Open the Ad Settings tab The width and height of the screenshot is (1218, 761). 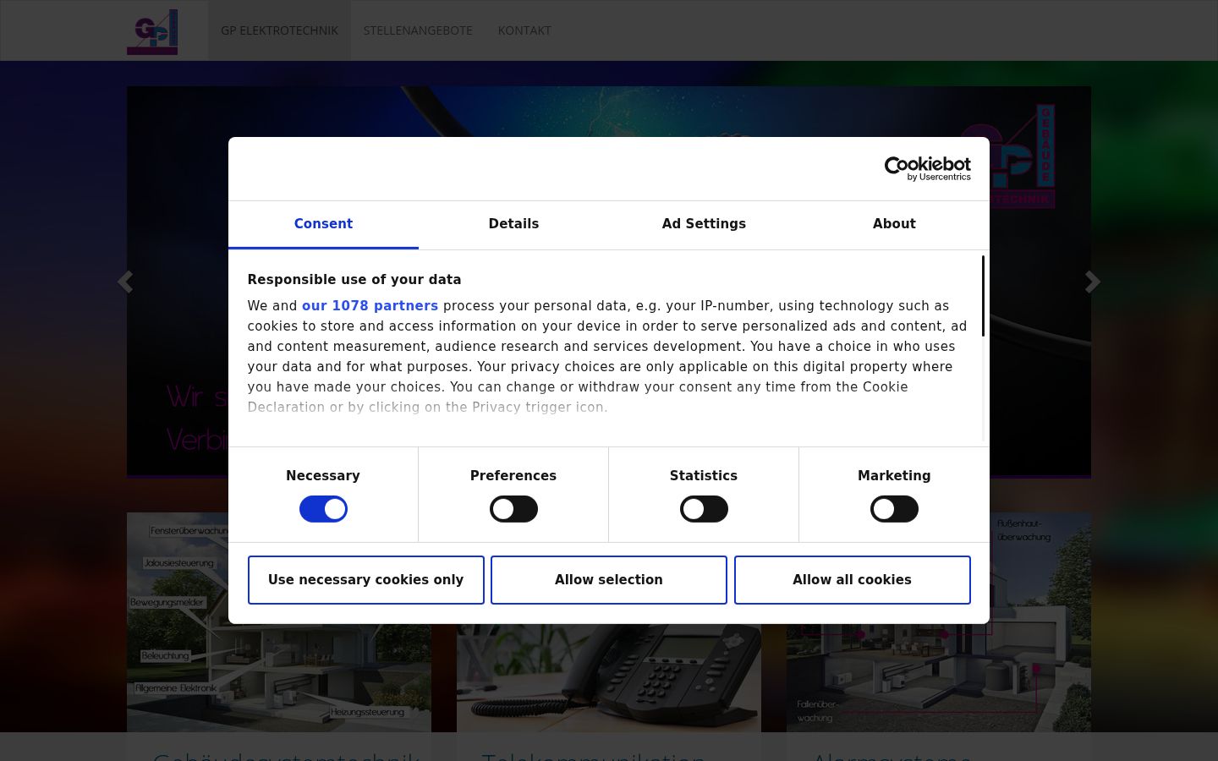click(x=704, y=224)
